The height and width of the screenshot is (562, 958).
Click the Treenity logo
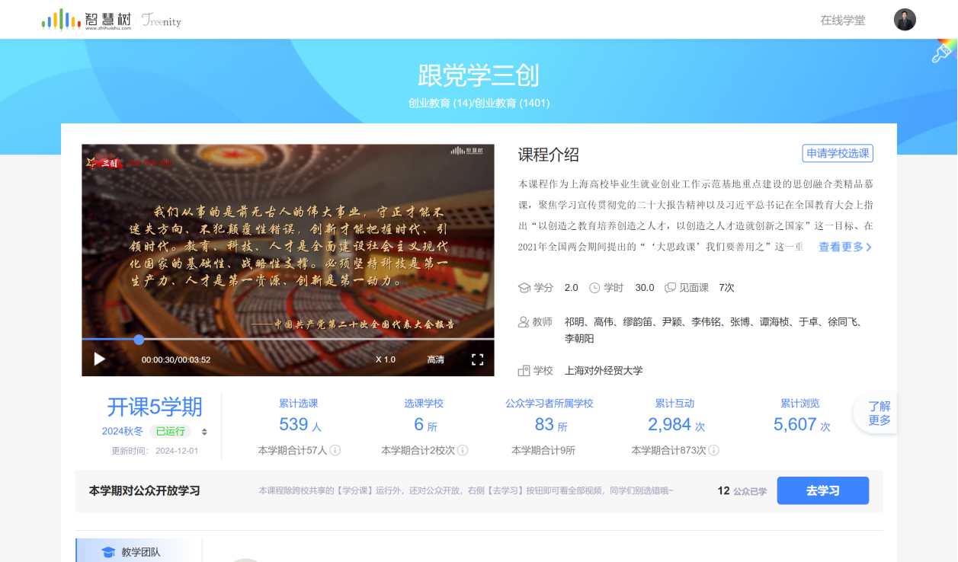point(162,21)
